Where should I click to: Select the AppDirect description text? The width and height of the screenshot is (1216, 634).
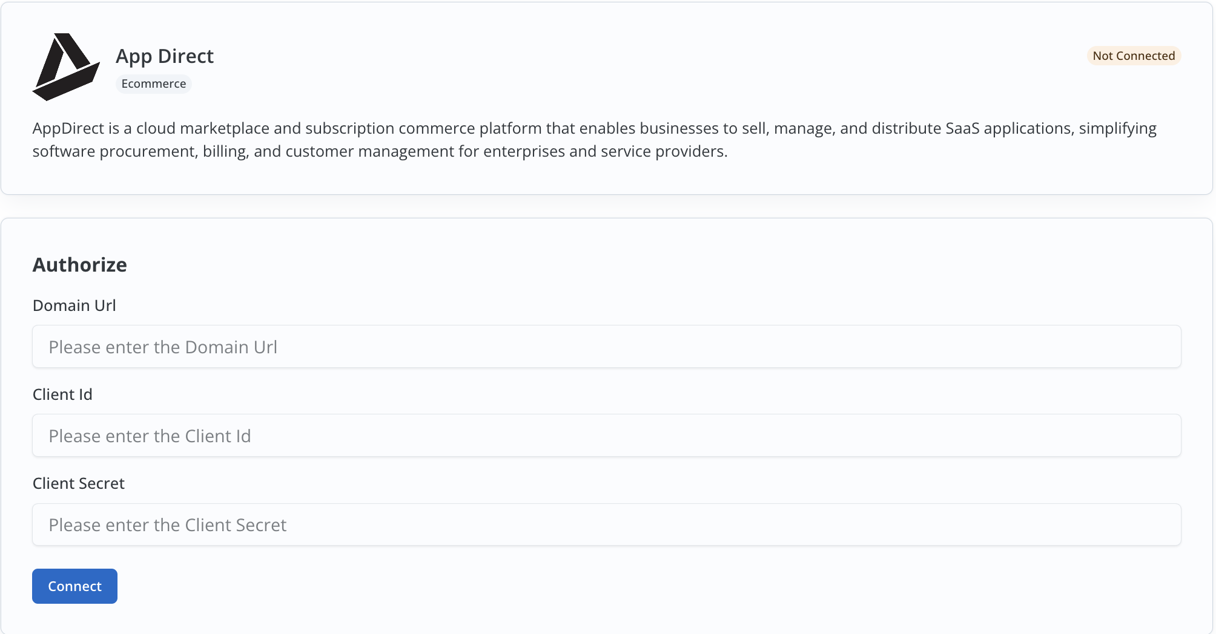[595, 140]
